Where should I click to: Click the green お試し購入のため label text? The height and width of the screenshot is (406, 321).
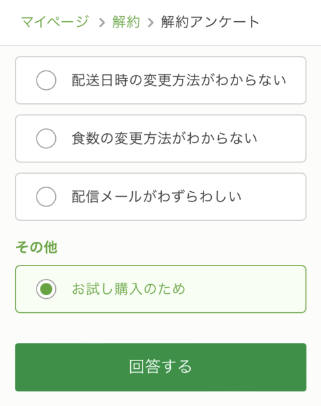point(128,289)
